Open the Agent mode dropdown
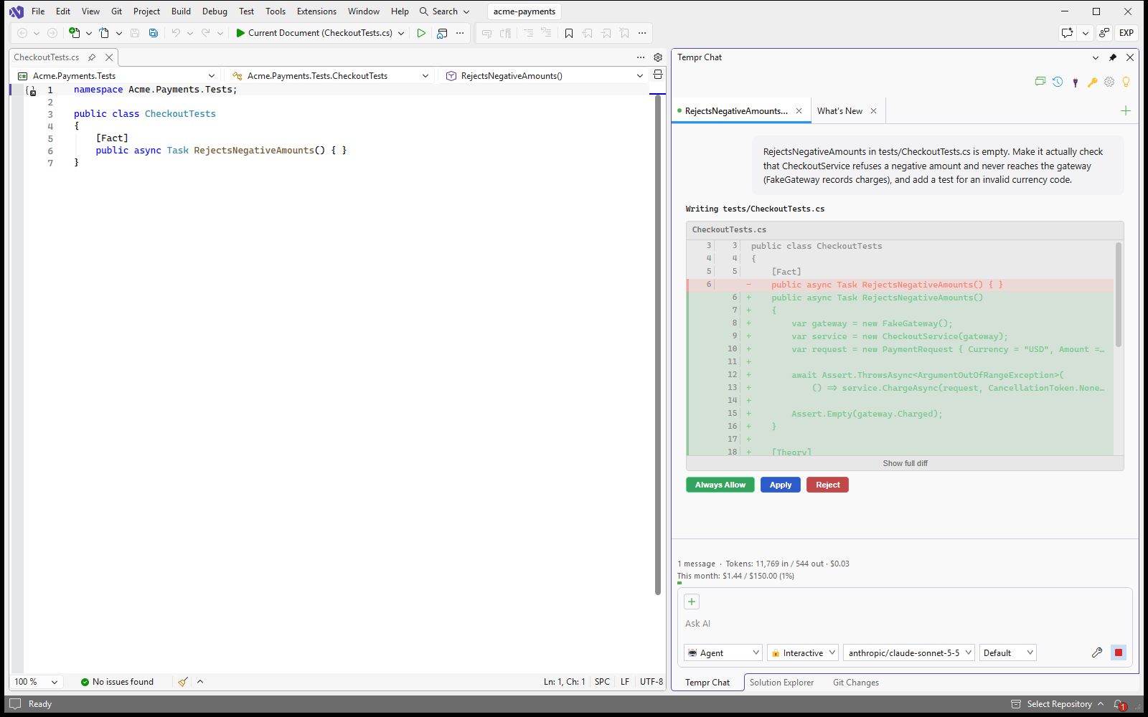Viewport: 1148px width, 717px height. tap(723, 653)
